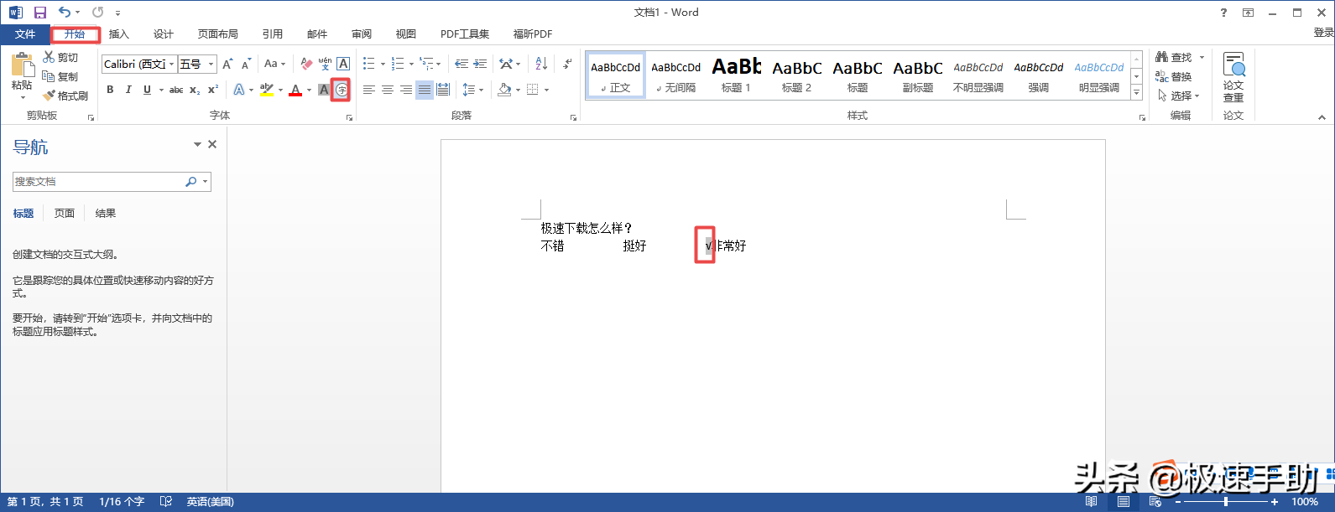The height and width of the screenshot is (512, 1335).
Task: Decrease paragraph indent
Action: coord(462,64)
